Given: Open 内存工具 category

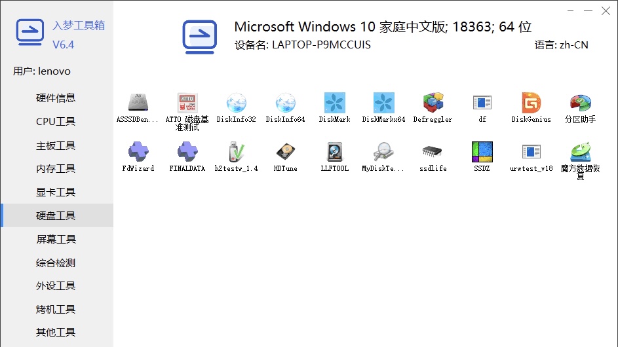Looking at the screenshot, I should coord(56,168).
